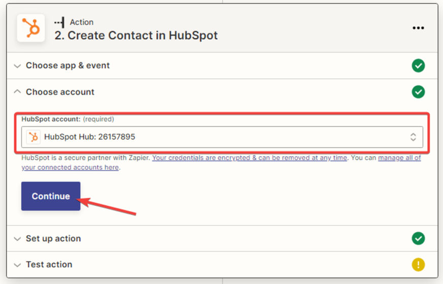Click up-down arrows on the account selector

(x=413, y=137)
